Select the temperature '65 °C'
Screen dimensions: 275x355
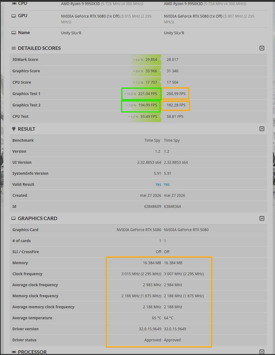(157, 318)
